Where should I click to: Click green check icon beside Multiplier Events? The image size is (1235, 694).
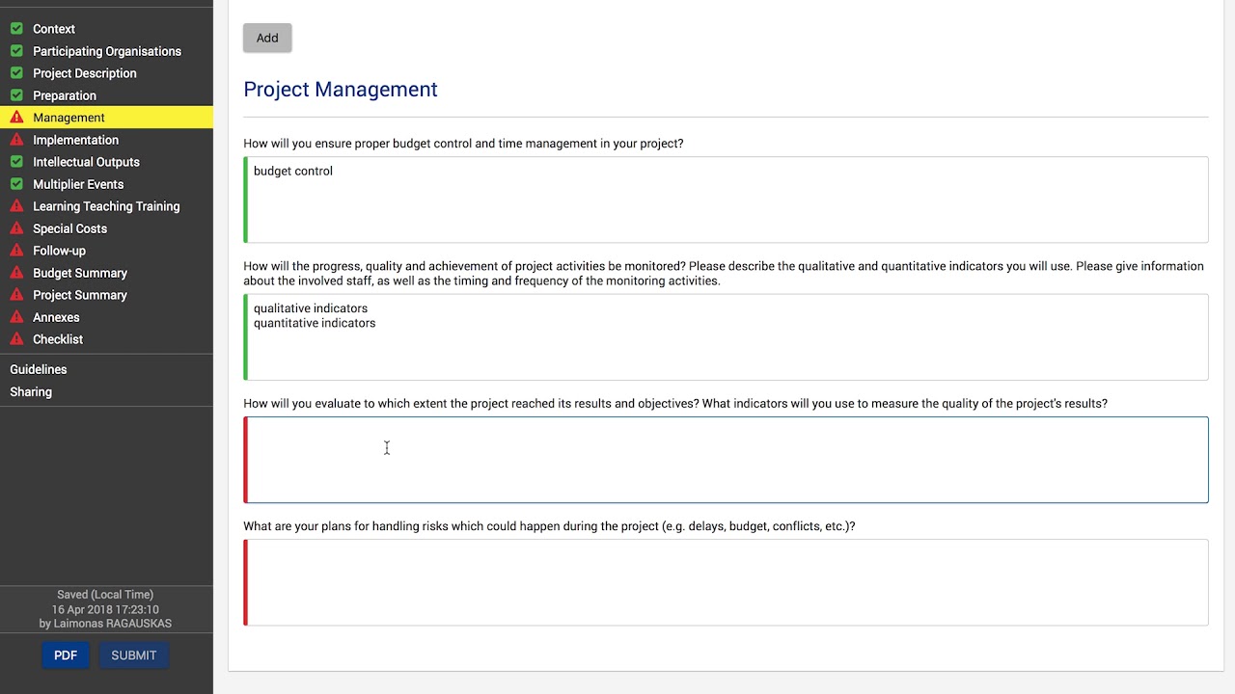click(16, 184)
